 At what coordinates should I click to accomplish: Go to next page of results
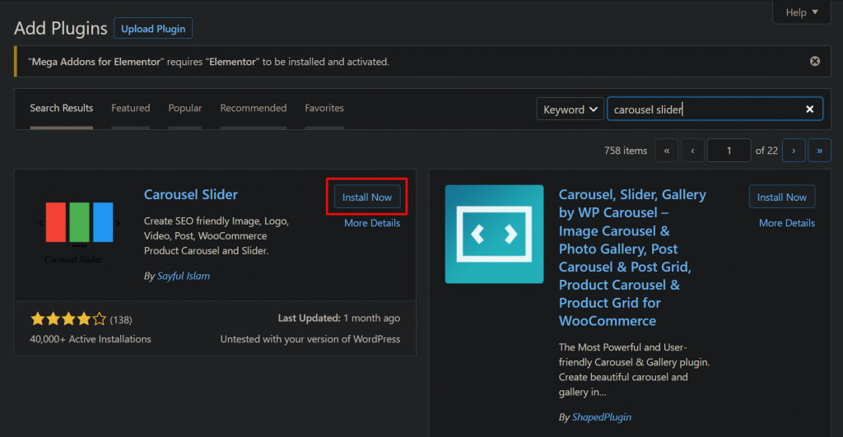tap(794, 151)
